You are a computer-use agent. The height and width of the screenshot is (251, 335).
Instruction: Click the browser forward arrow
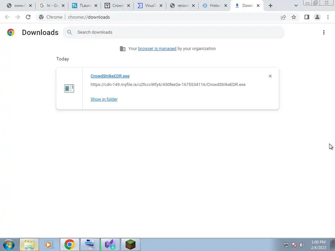coord(18,17)
